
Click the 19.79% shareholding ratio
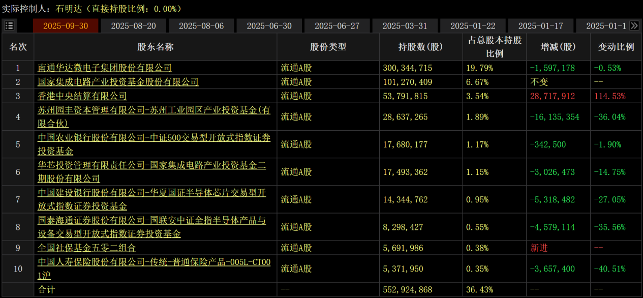pyautogui.click(x=479, y=68)
